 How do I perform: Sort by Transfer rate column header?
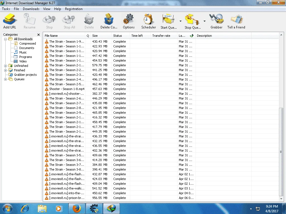click(x=164, y=36)
